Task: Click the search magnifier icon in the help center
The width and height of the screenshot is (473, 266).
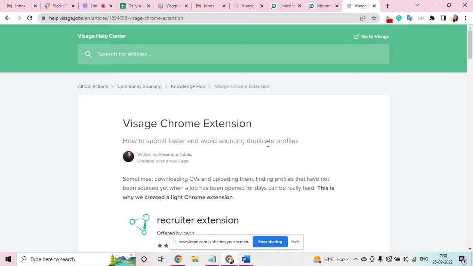Action: click(88, 54)
